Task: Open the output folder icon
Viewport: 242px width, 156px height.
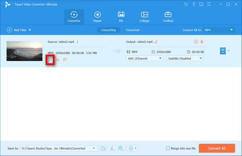Action: (x=103, y=148)
